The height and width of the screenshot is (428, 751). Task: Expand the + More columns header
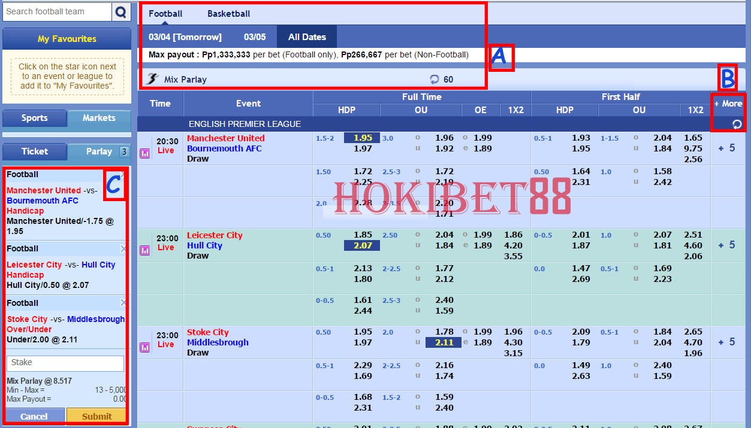coord(728,104)
